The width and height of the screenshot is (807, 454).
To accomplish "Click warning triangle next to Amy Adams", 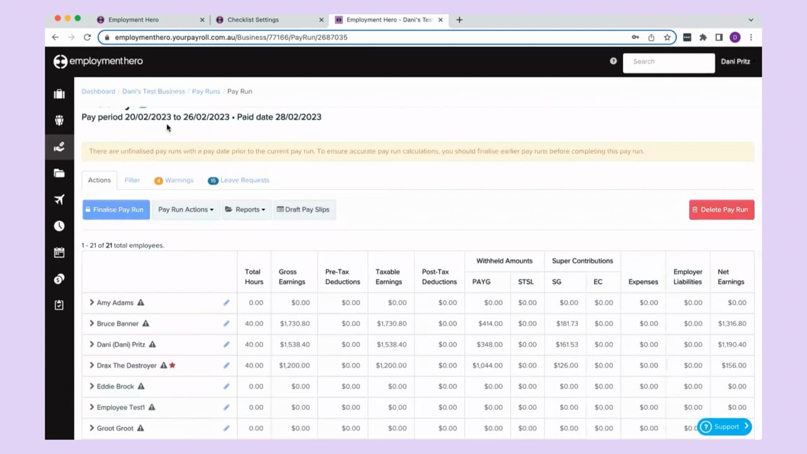I will [x=141, y=303].
